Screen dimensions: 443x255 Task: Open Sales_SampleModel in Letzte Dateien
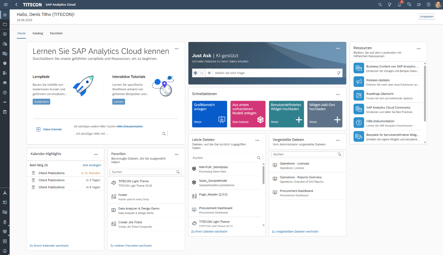coord(226,183)
